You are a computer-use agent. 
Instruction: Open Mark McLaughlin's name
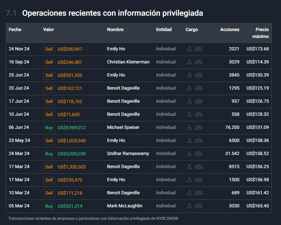click(125, 206)
